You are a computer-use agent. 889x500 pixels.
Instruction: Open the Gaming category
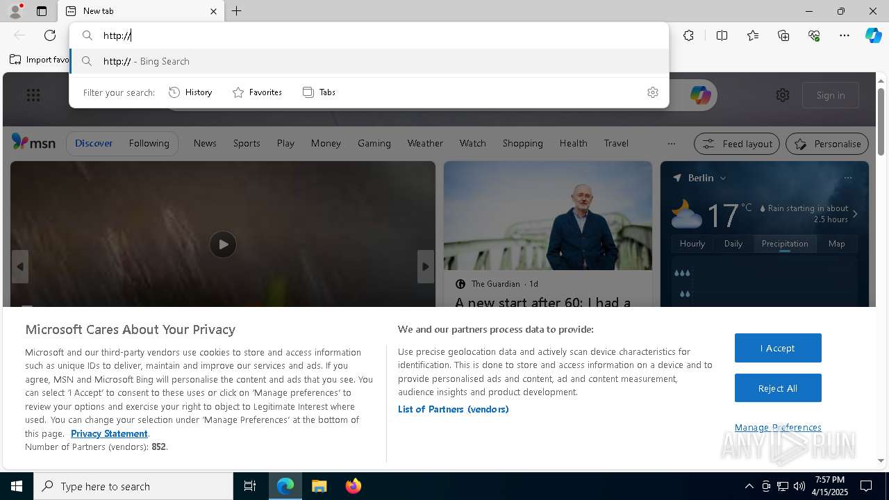point(374,143)
